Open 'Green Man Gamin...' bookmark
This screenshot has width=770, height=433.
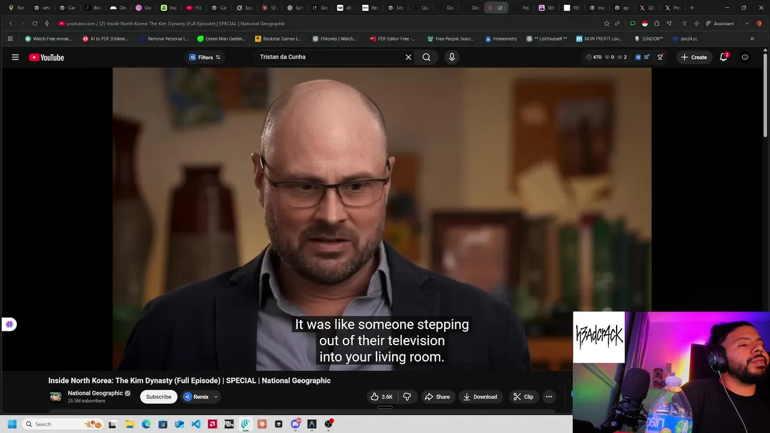pyautogui.click(x=221, y=38)
